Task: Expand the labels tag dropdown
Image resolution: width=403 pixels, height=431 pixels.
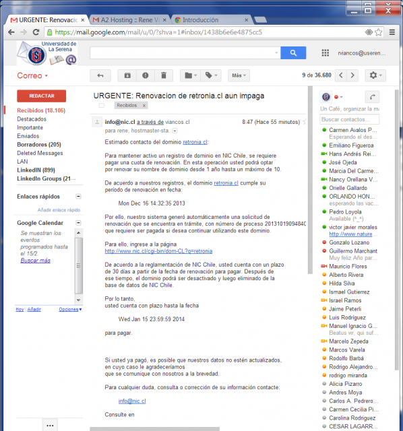Action: coord(211,75)
